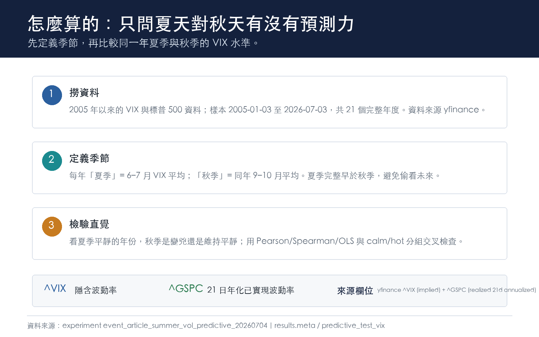Click the 檢驗直覺 step heading
539x337 pixels.
click(x=89, y=224)
